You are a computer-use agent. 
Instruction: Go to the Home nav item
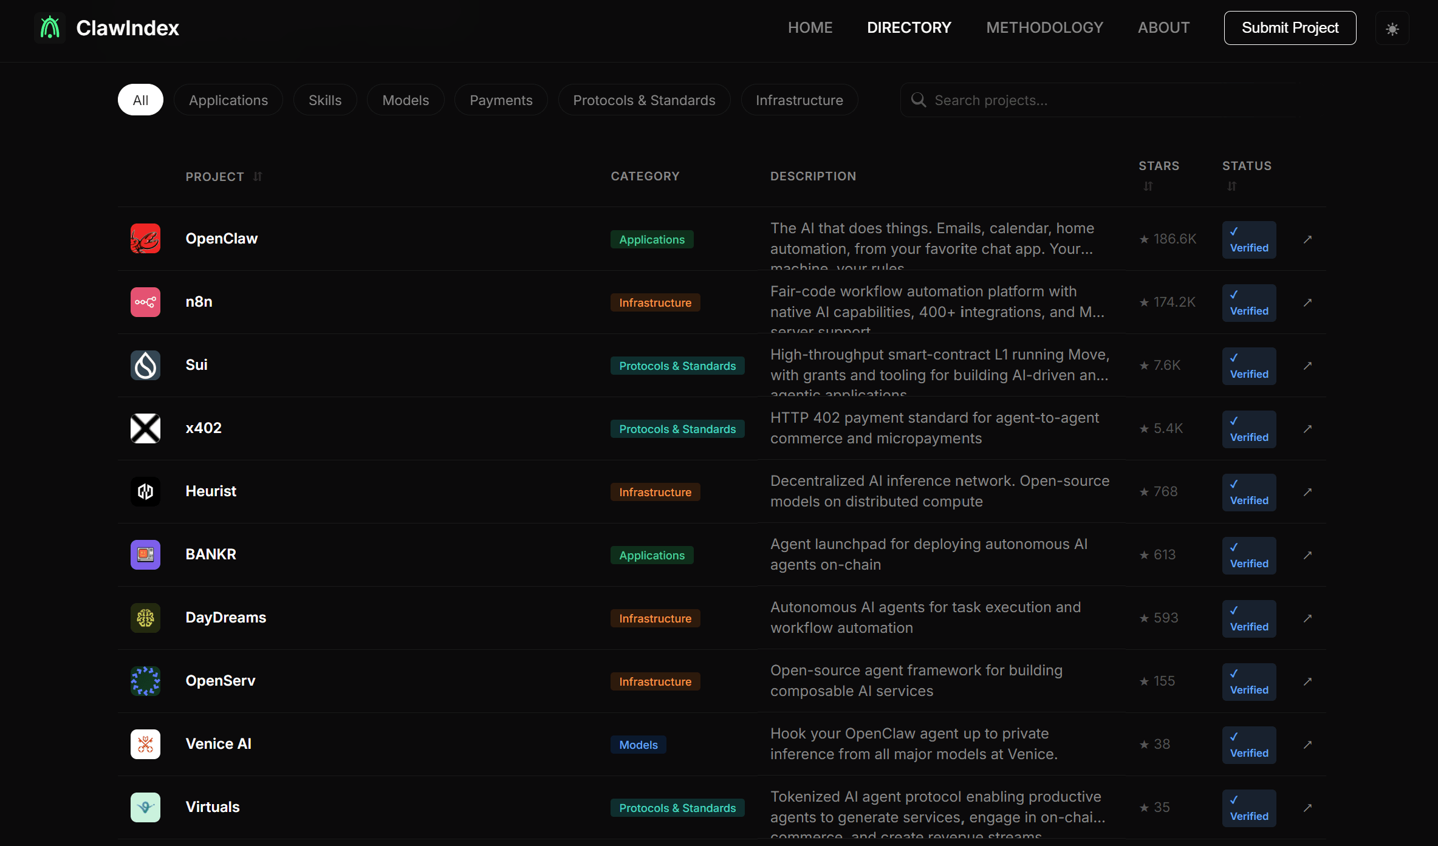[x=810, y=28]
